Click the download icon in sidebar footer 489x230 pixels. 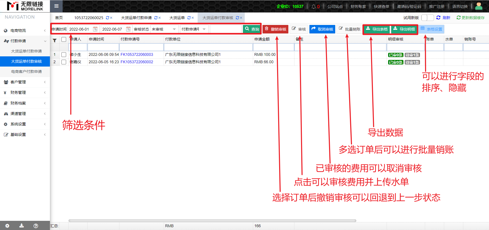pos(22,226)
